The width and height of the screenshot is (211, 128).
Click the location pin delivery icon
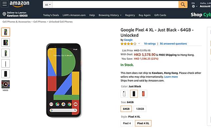[4, 14]
